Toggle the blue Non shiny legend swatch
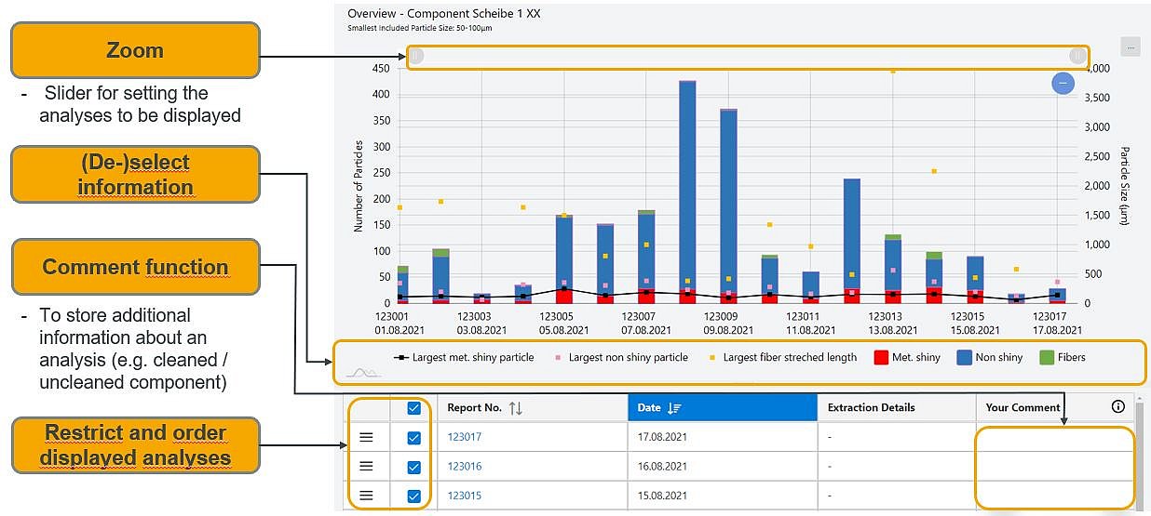 click(964, 357)
